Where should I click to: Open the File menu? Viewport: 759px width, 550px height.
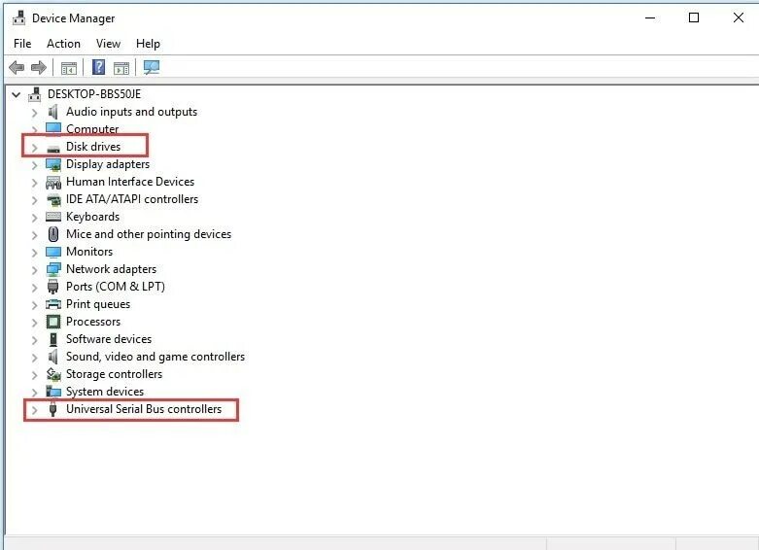click(22, 44)
